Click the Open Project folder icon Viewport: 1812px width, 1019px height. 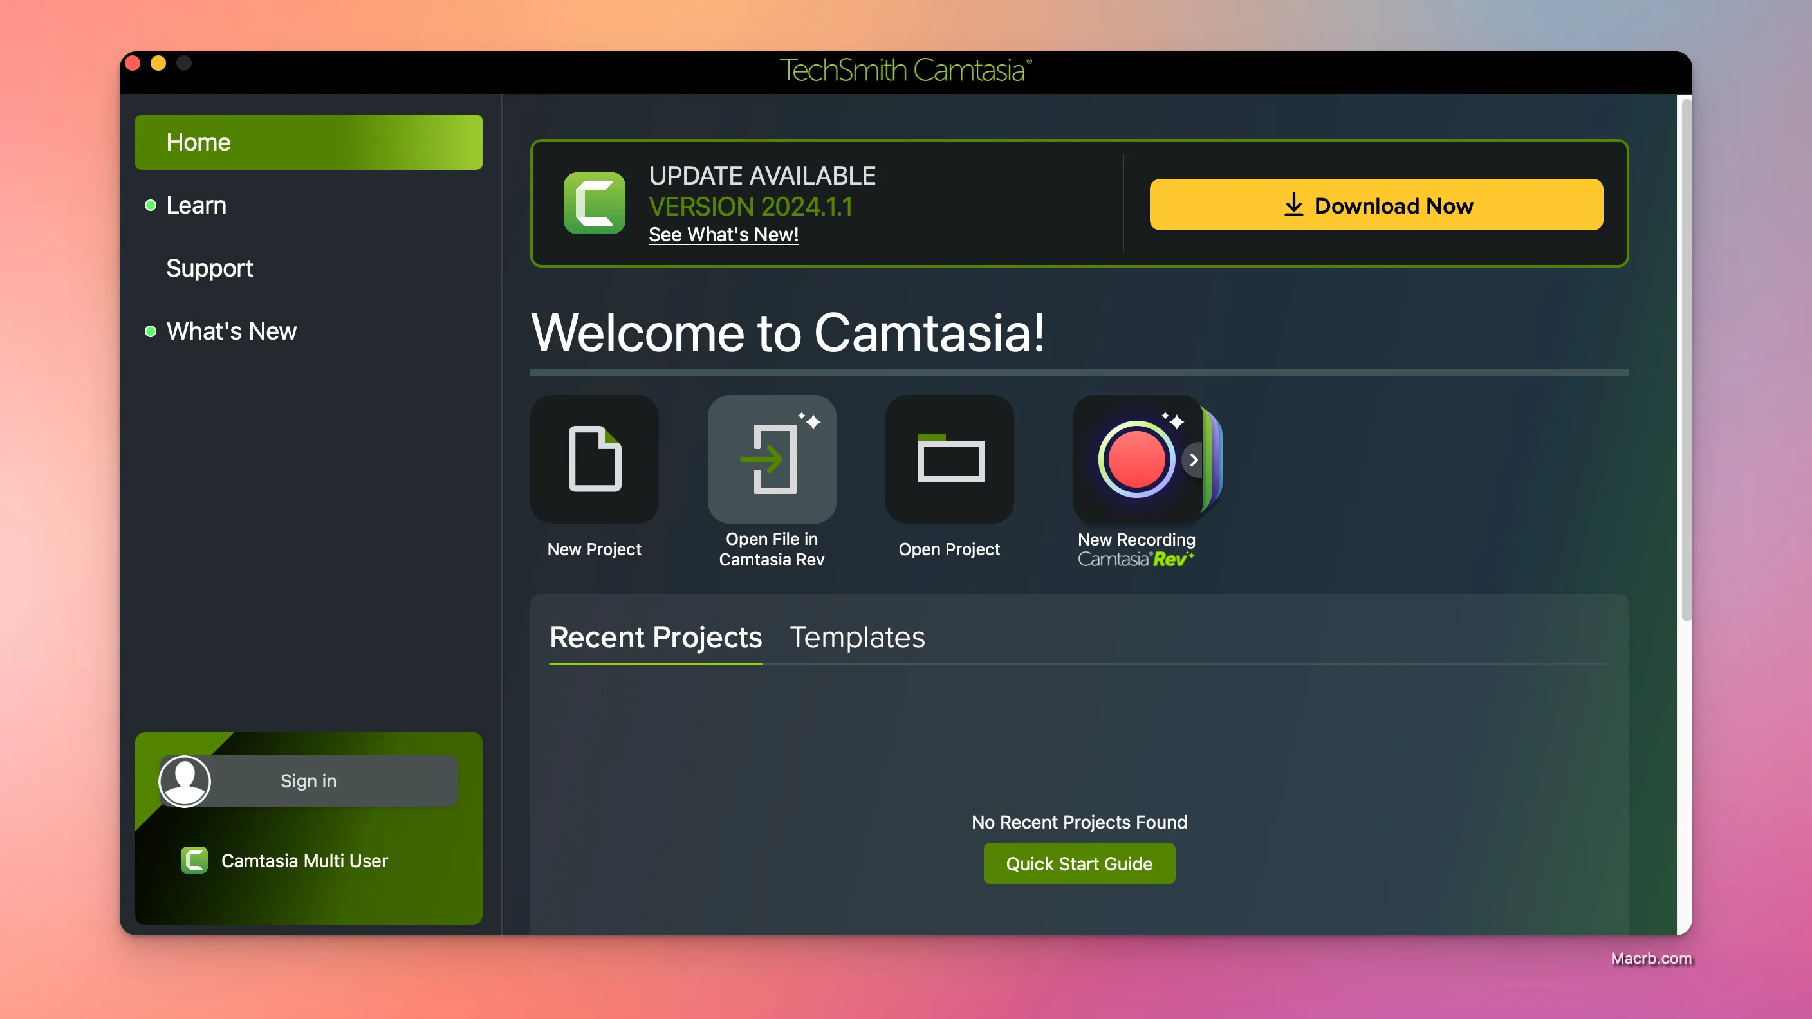[x=949, y=459]
